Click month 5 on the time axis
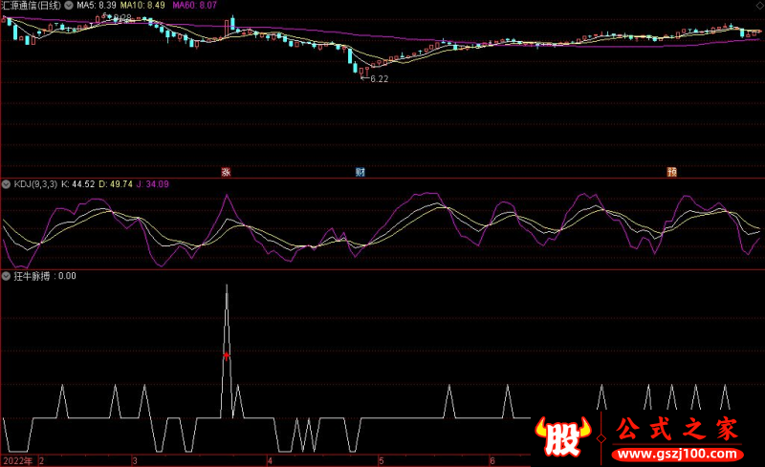 point(381,460)
